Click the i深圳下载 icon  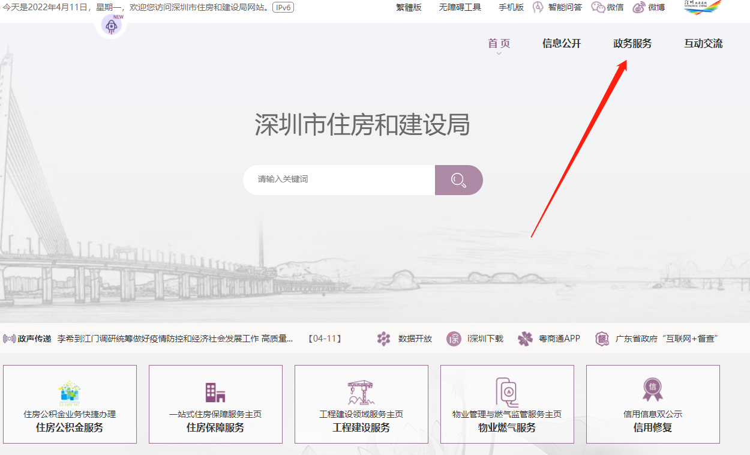click(x=454, y=339)
